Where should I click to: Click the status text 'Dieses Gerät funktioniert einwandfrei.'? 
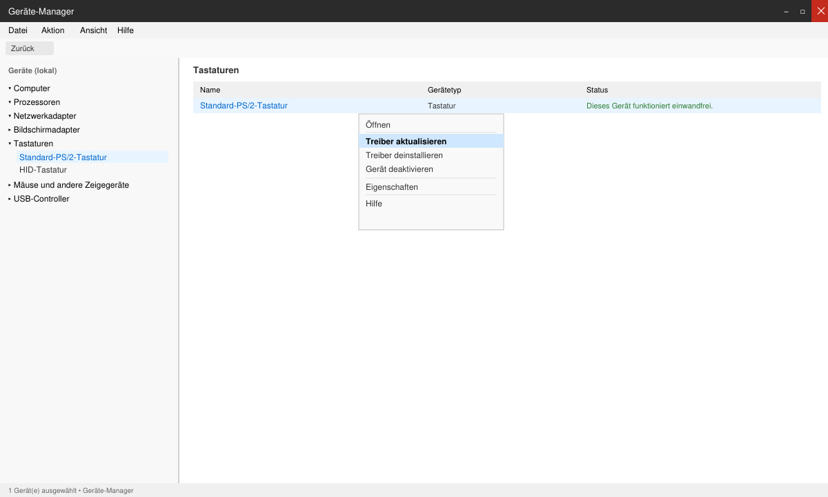pyautogui.click(x=649, y=106)
